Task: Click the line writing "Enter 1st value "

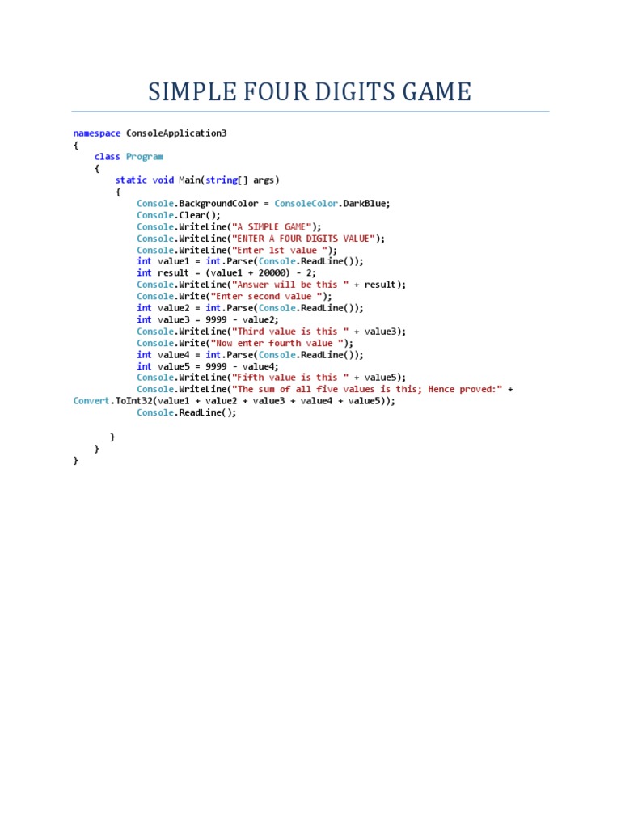Action: click(x=237, y=251)
